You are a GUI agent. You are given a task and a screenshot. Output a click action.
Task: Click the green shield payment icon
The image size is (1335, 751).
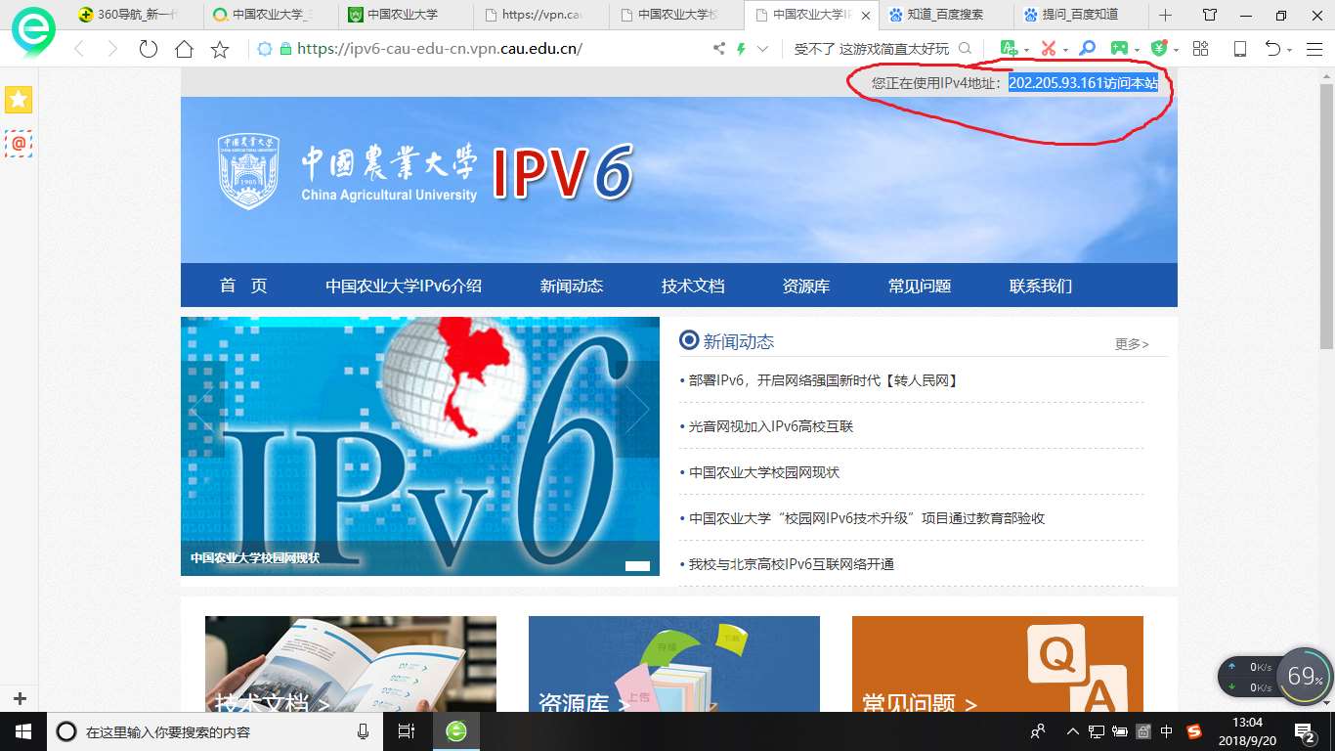(x=1160, y=48)
